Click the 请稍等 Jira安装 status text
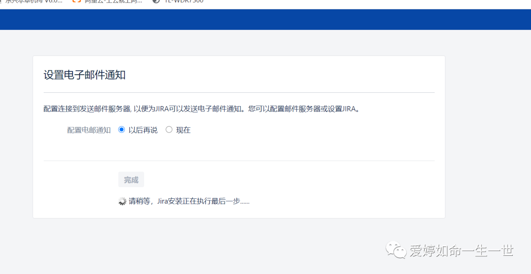Screen dimensions: 531x274 (x=189, y=201)
